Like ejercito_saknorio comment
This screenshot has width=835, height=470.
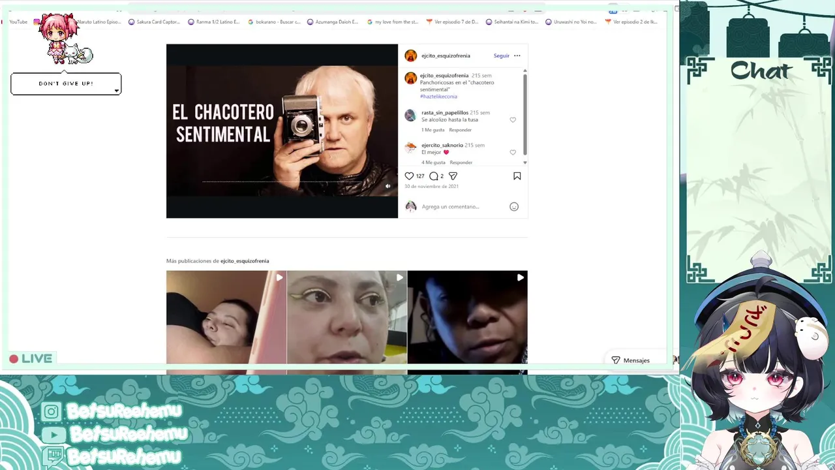513,153
